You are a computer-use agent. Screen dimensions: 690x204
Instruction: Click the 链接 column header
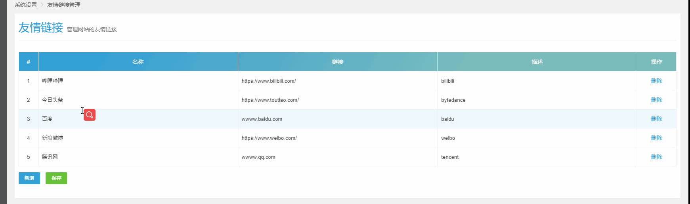click(x=338, y=62)
